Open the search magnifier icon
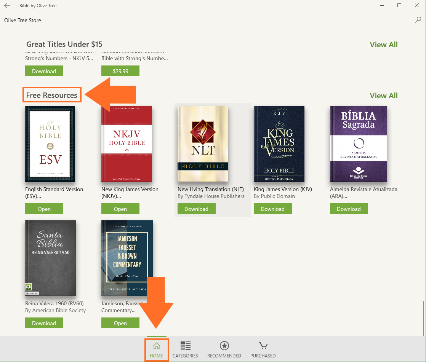 (x=418, y=20)
